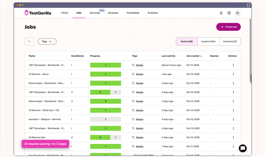Screen dimensions: 265x157
Task: Open the Sh user avatar menu
Action: point(237,13)
